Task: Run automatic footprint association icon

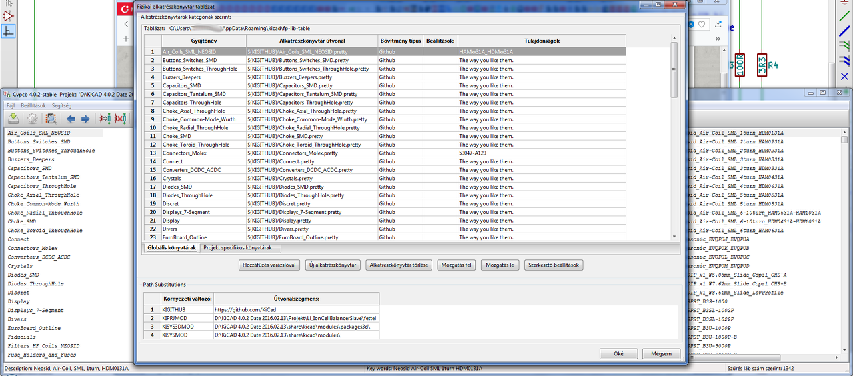Action: click(x=105, y=119)
